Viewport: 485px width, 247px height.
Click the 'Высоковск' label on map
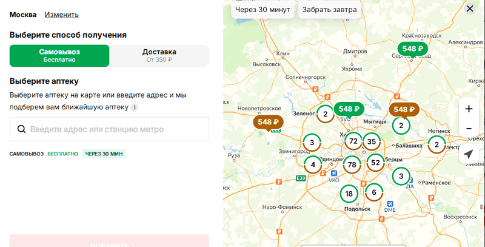(267, 64)
